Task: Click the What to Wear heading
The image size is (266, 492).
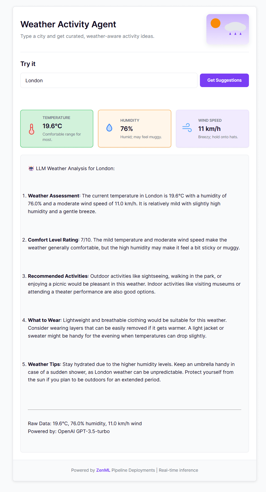Action: [x=45, y=320]
